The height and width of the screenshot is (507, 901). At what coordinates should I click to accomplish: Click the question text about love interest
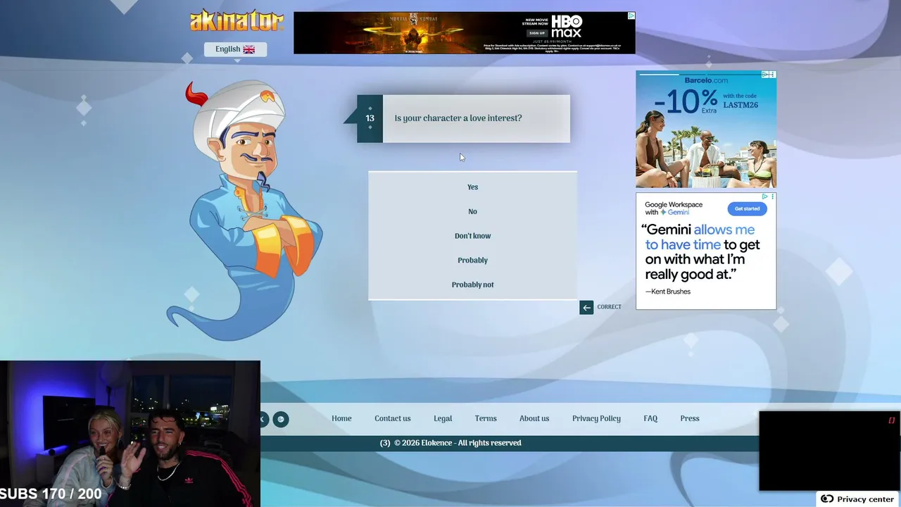point(458,118)
